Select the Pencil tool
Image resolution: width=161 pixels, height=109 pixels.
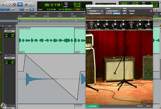coord(31,4)
